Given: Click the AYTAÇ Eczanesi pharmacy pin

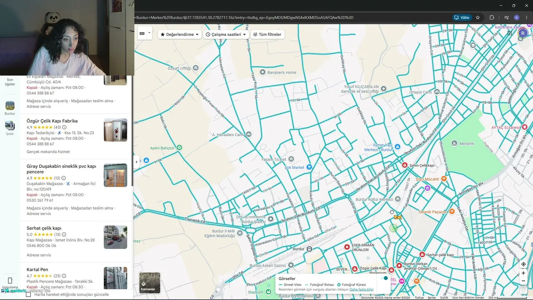Looking at the screenshot, I should [x=525, y=127].
